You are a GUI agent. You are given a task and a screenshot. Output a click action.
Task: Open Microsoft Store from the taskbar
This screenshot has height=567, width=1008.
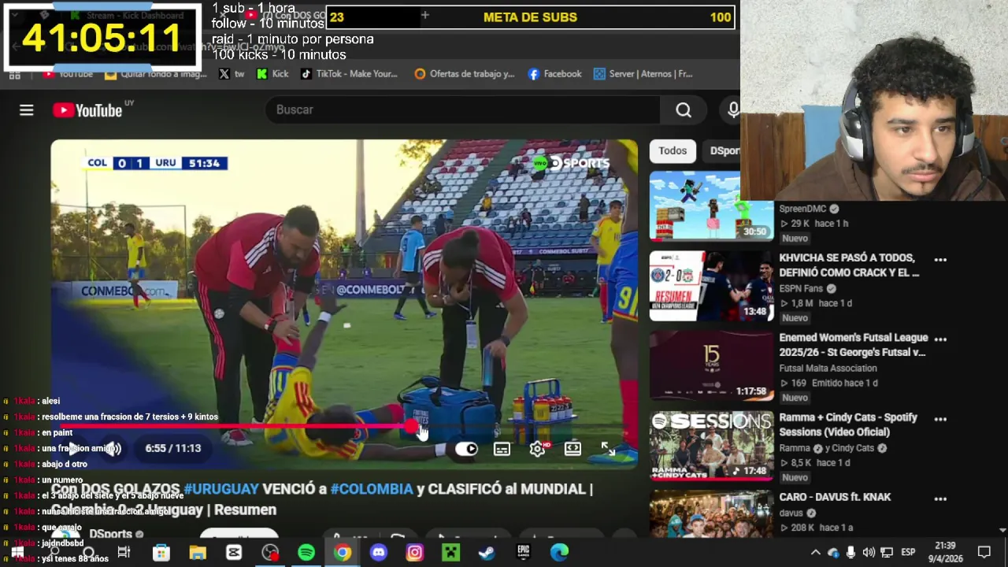pos(161,553)
